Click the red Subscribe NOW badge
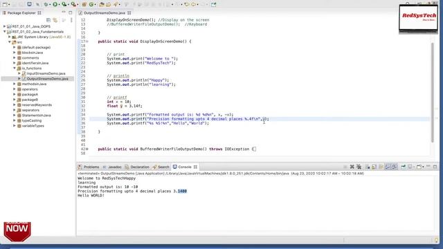 click(17, 232)
